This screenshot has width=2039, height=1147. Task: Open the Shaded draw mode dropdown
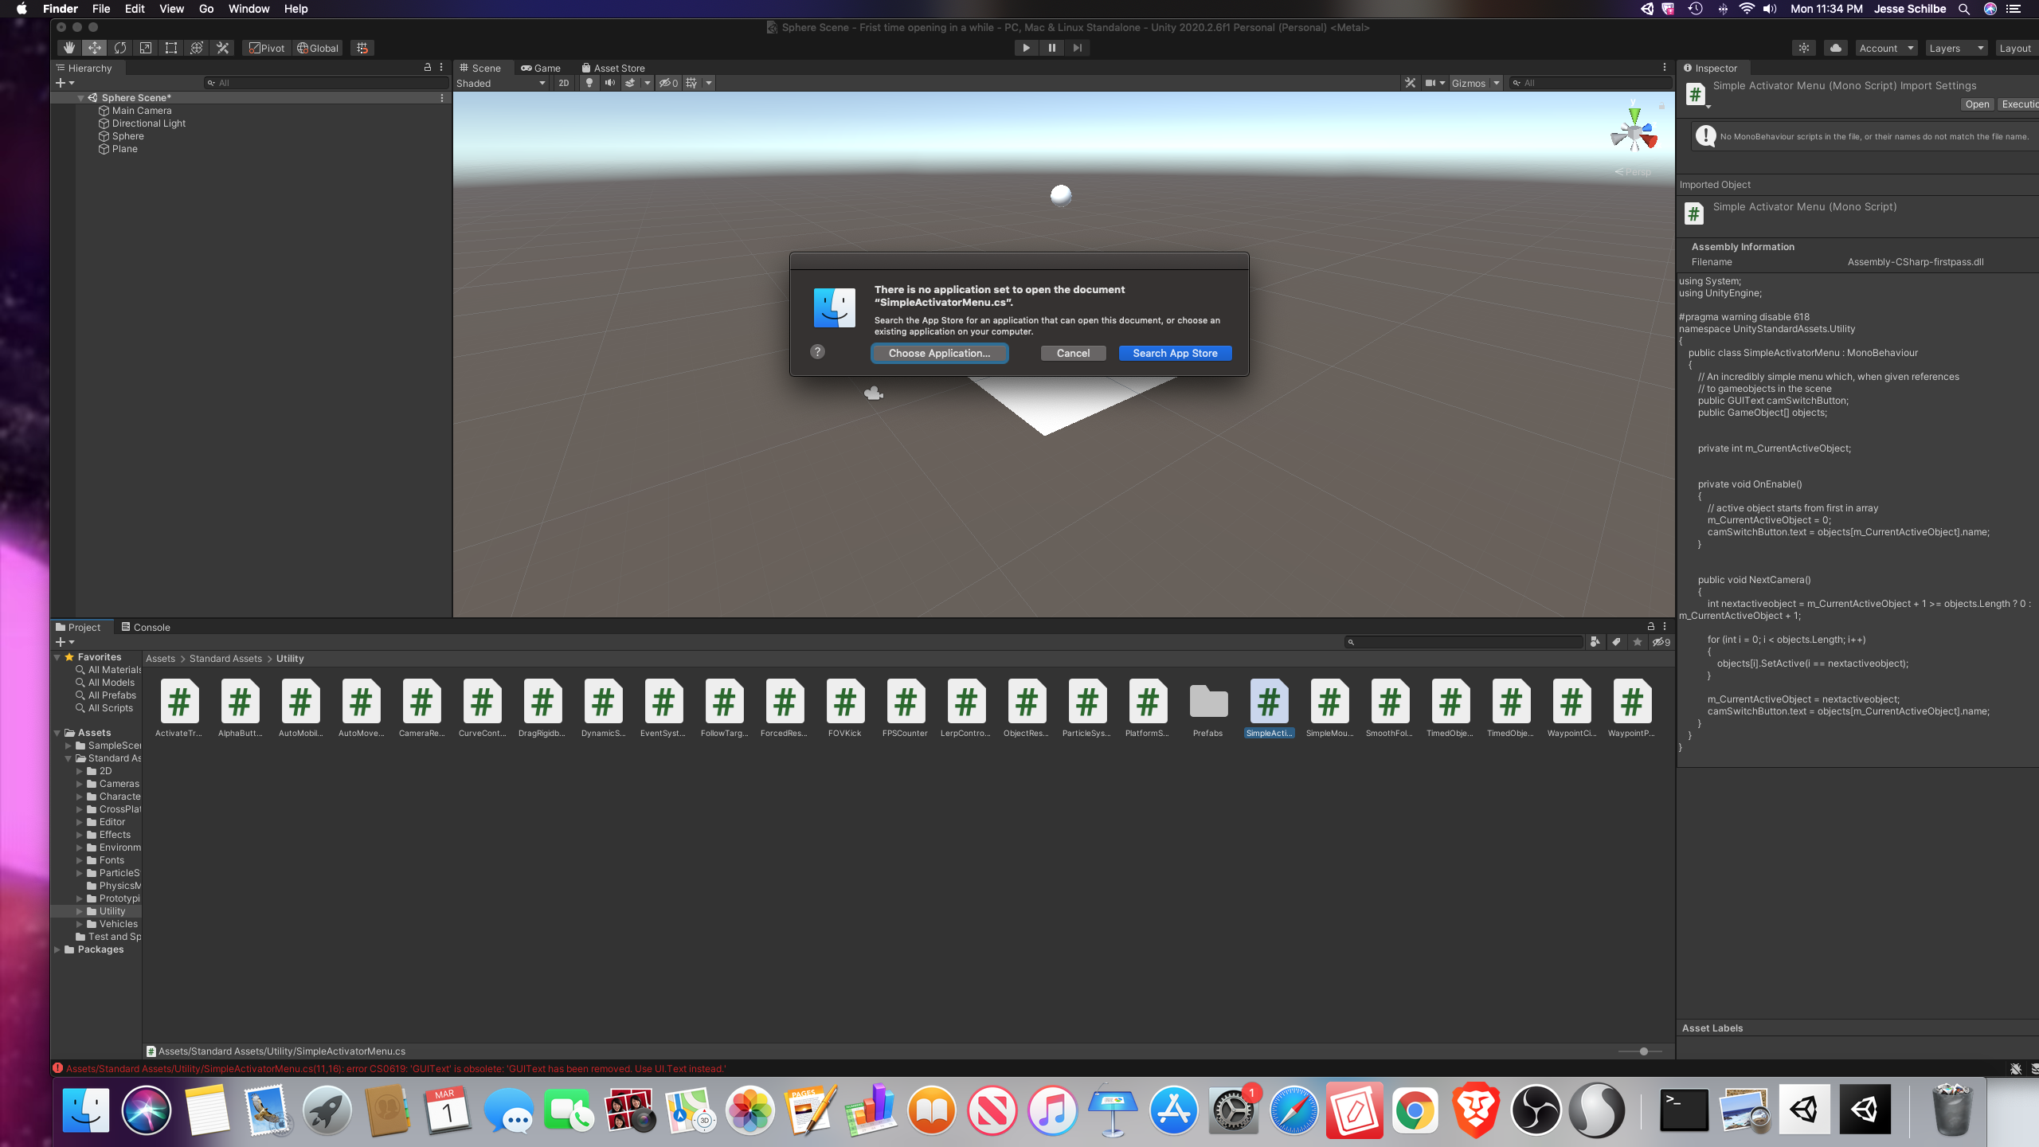click(500, 83)
